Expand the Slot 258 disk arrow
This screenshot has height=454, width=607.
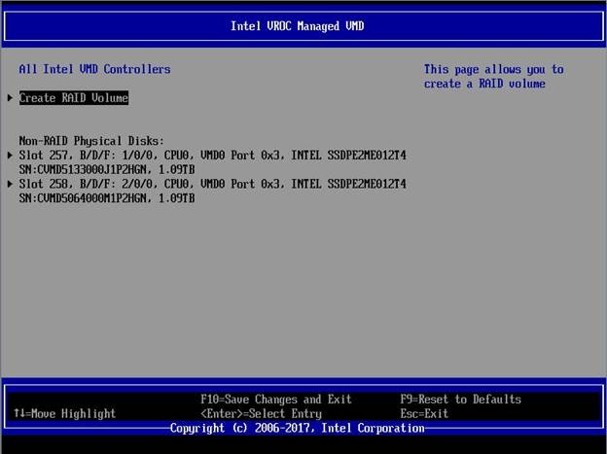pos(11,184)
